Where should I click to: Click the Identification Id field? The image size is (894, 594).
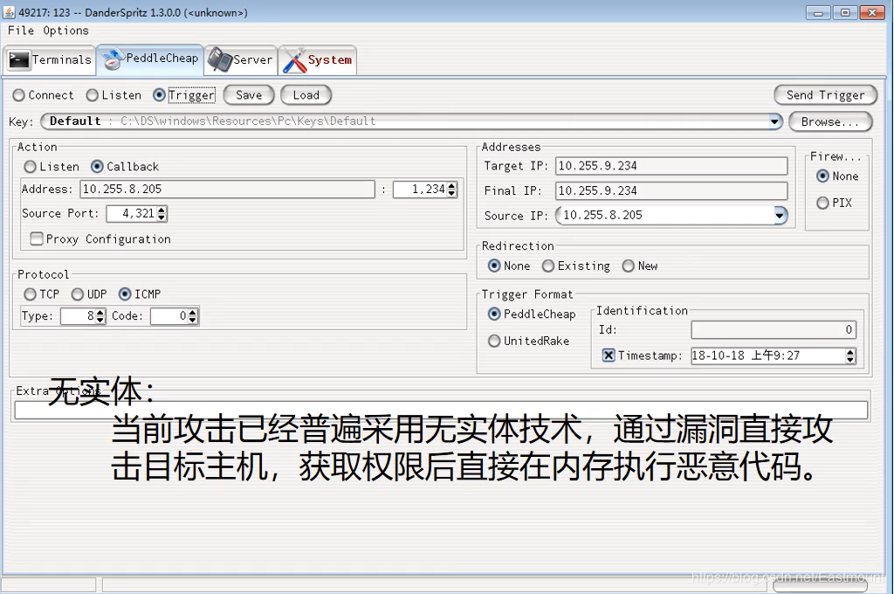coord(774,330)
